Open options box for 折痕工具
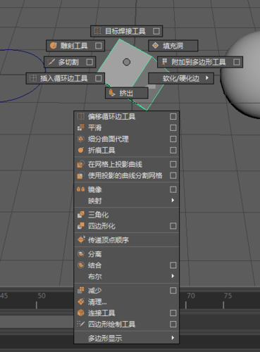This screenshot has width=260, height=352. click(x=173, y=150)
